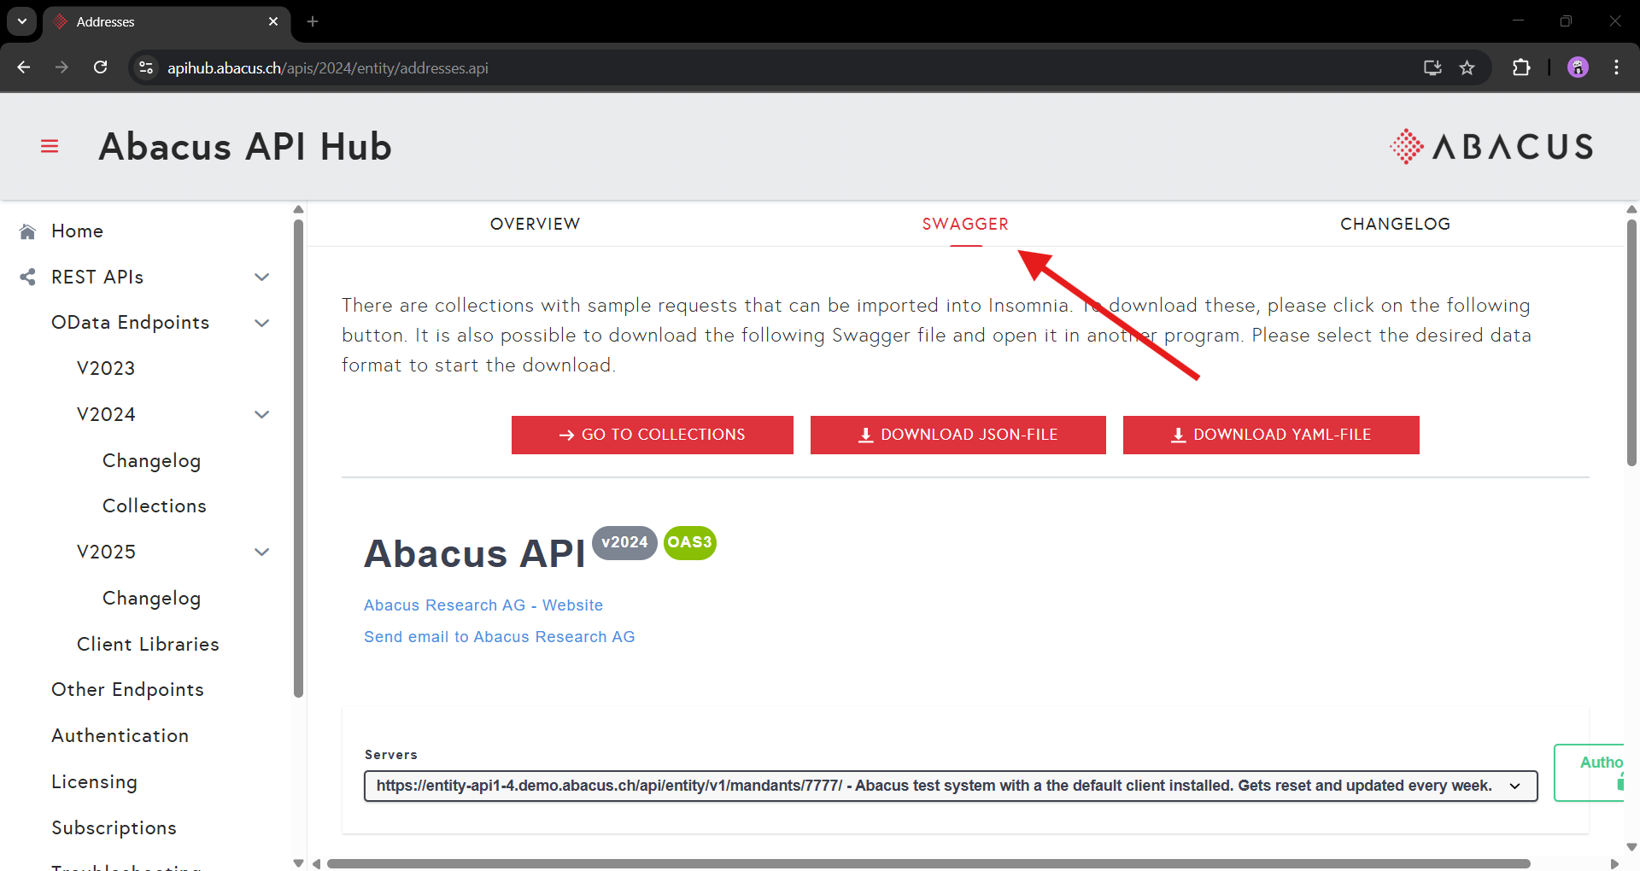1640x871 pixels.
Task: Click the page scroll down arrow
Action: [1631, 847]
